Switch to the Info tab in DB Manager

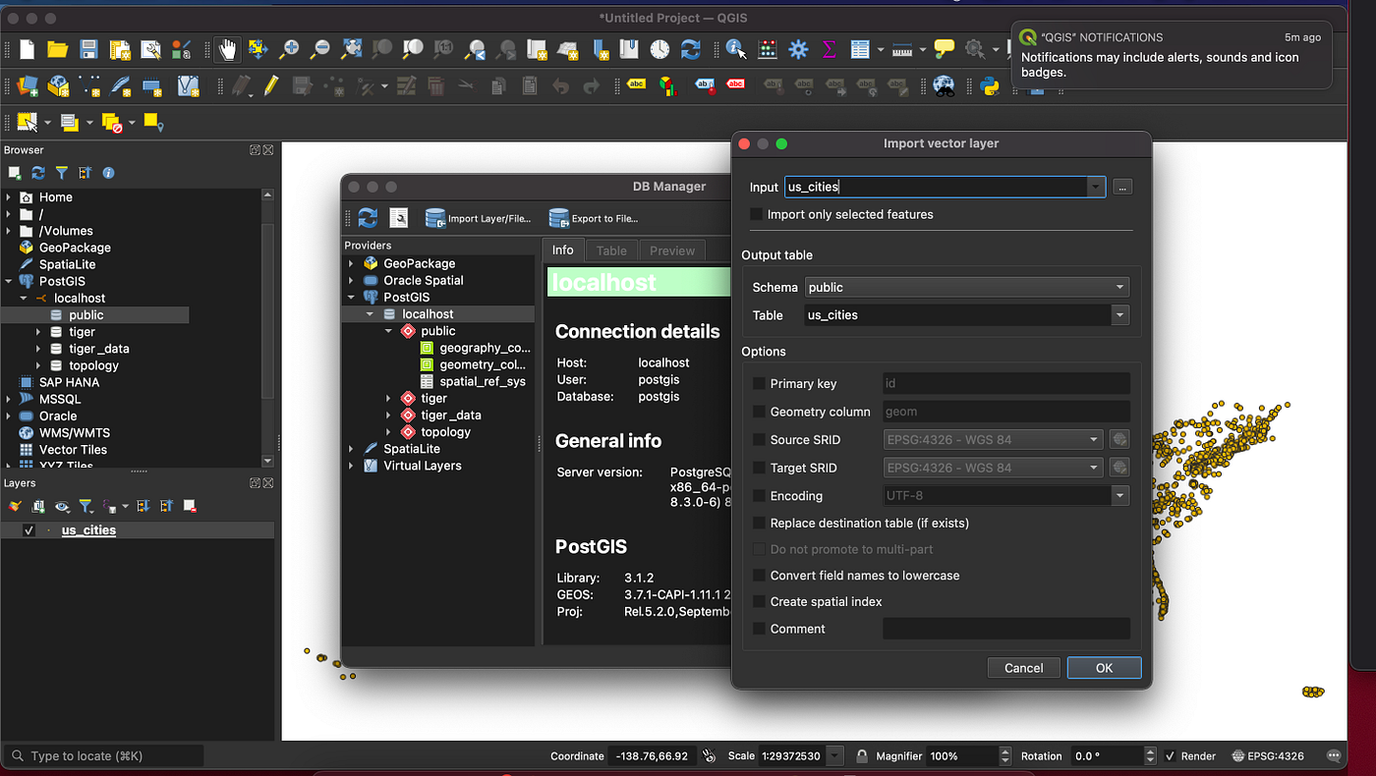tap(563, 250)
